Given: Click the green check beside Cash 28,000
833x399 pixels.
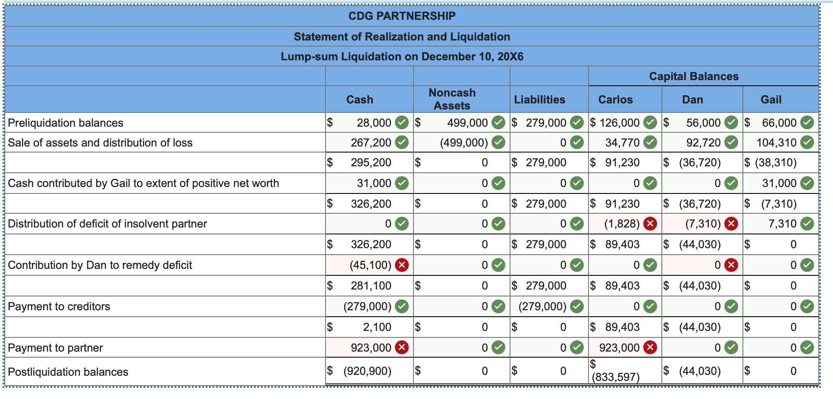Looking at the screenshot, I should [402, 122].
